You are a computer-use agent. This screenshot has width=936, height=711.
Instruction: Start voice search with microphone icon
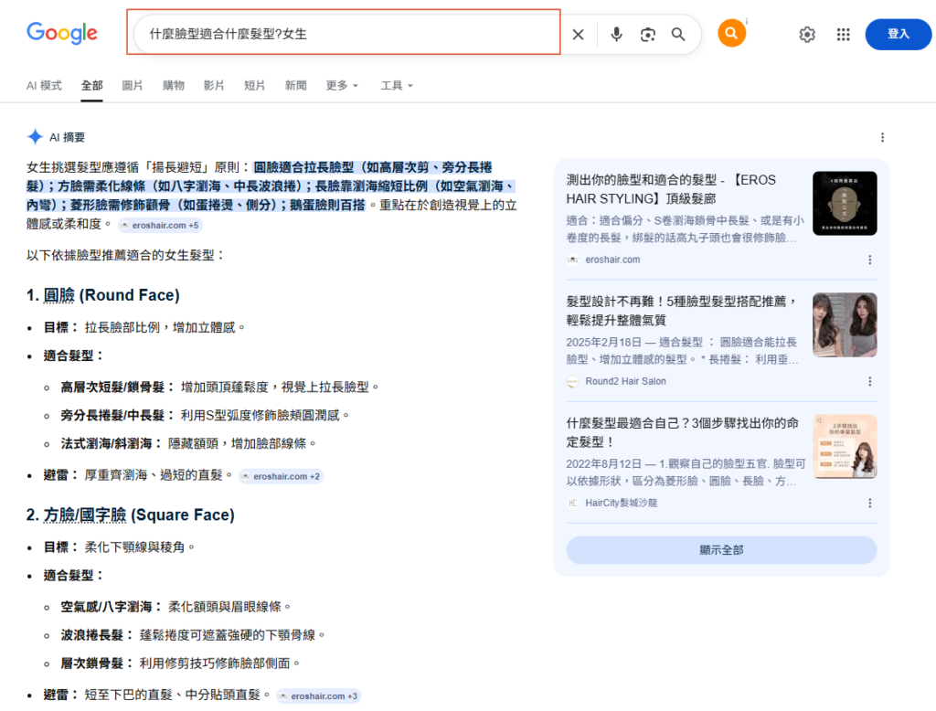[x=617, y=35]
